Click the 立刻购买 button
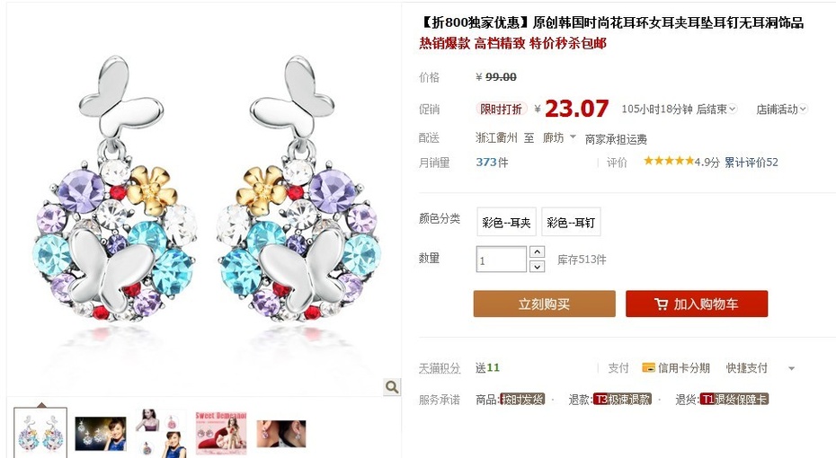Viewport: 836px width, 458px height. [545, 304]
